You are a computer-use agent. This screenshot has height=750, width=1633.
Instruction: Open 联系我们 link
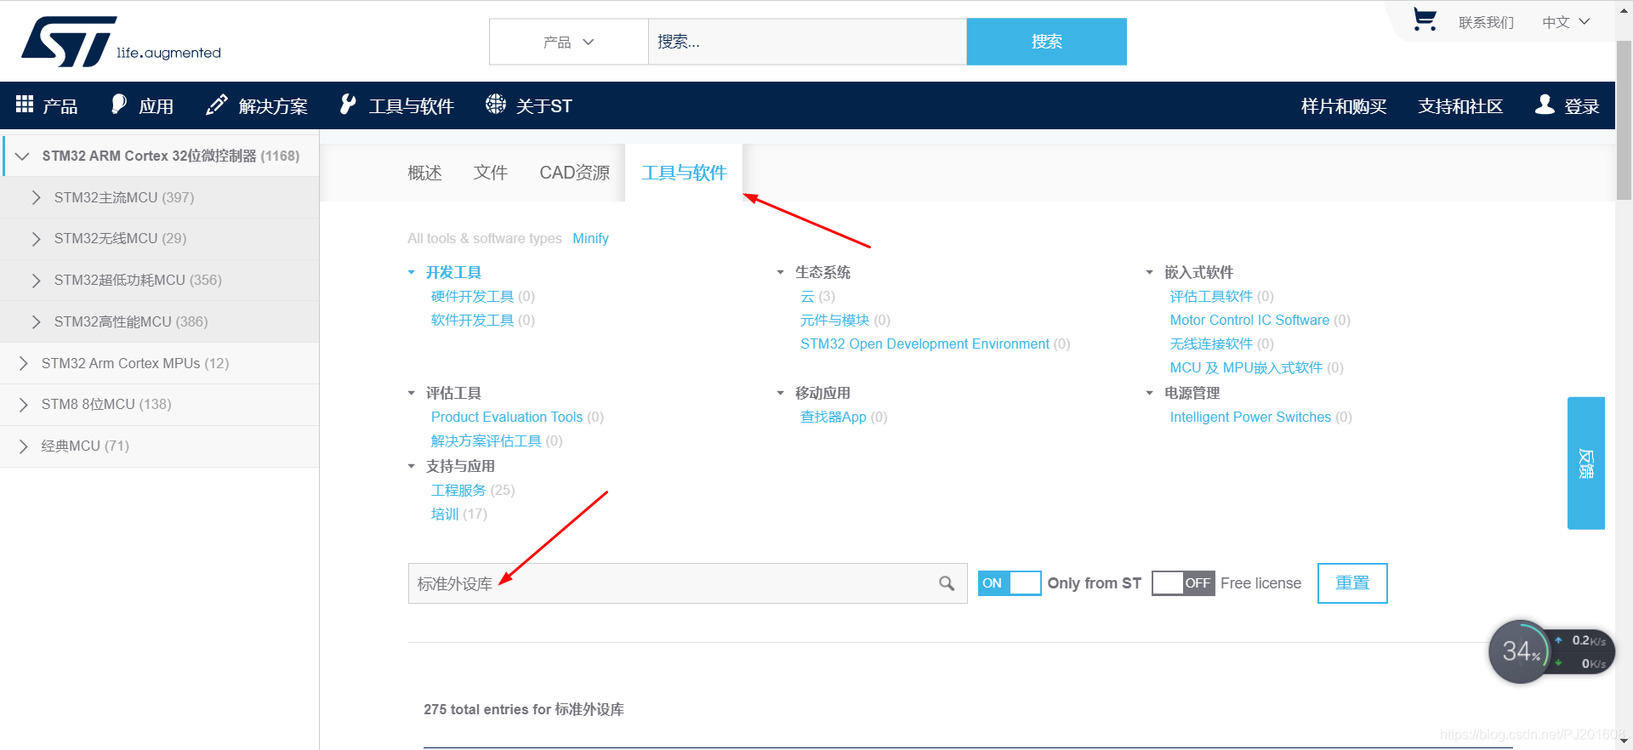1486,22
